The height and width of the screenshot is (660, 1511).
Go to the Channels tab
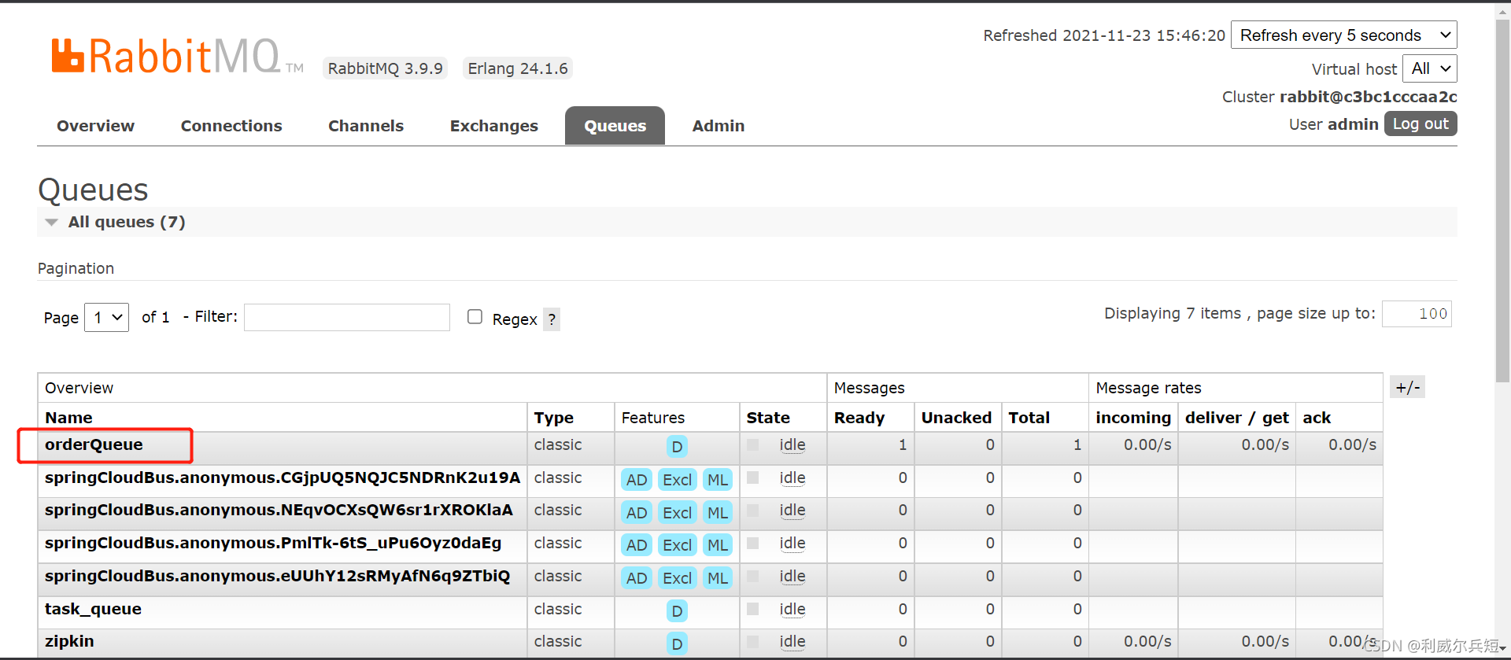point(366,126)
